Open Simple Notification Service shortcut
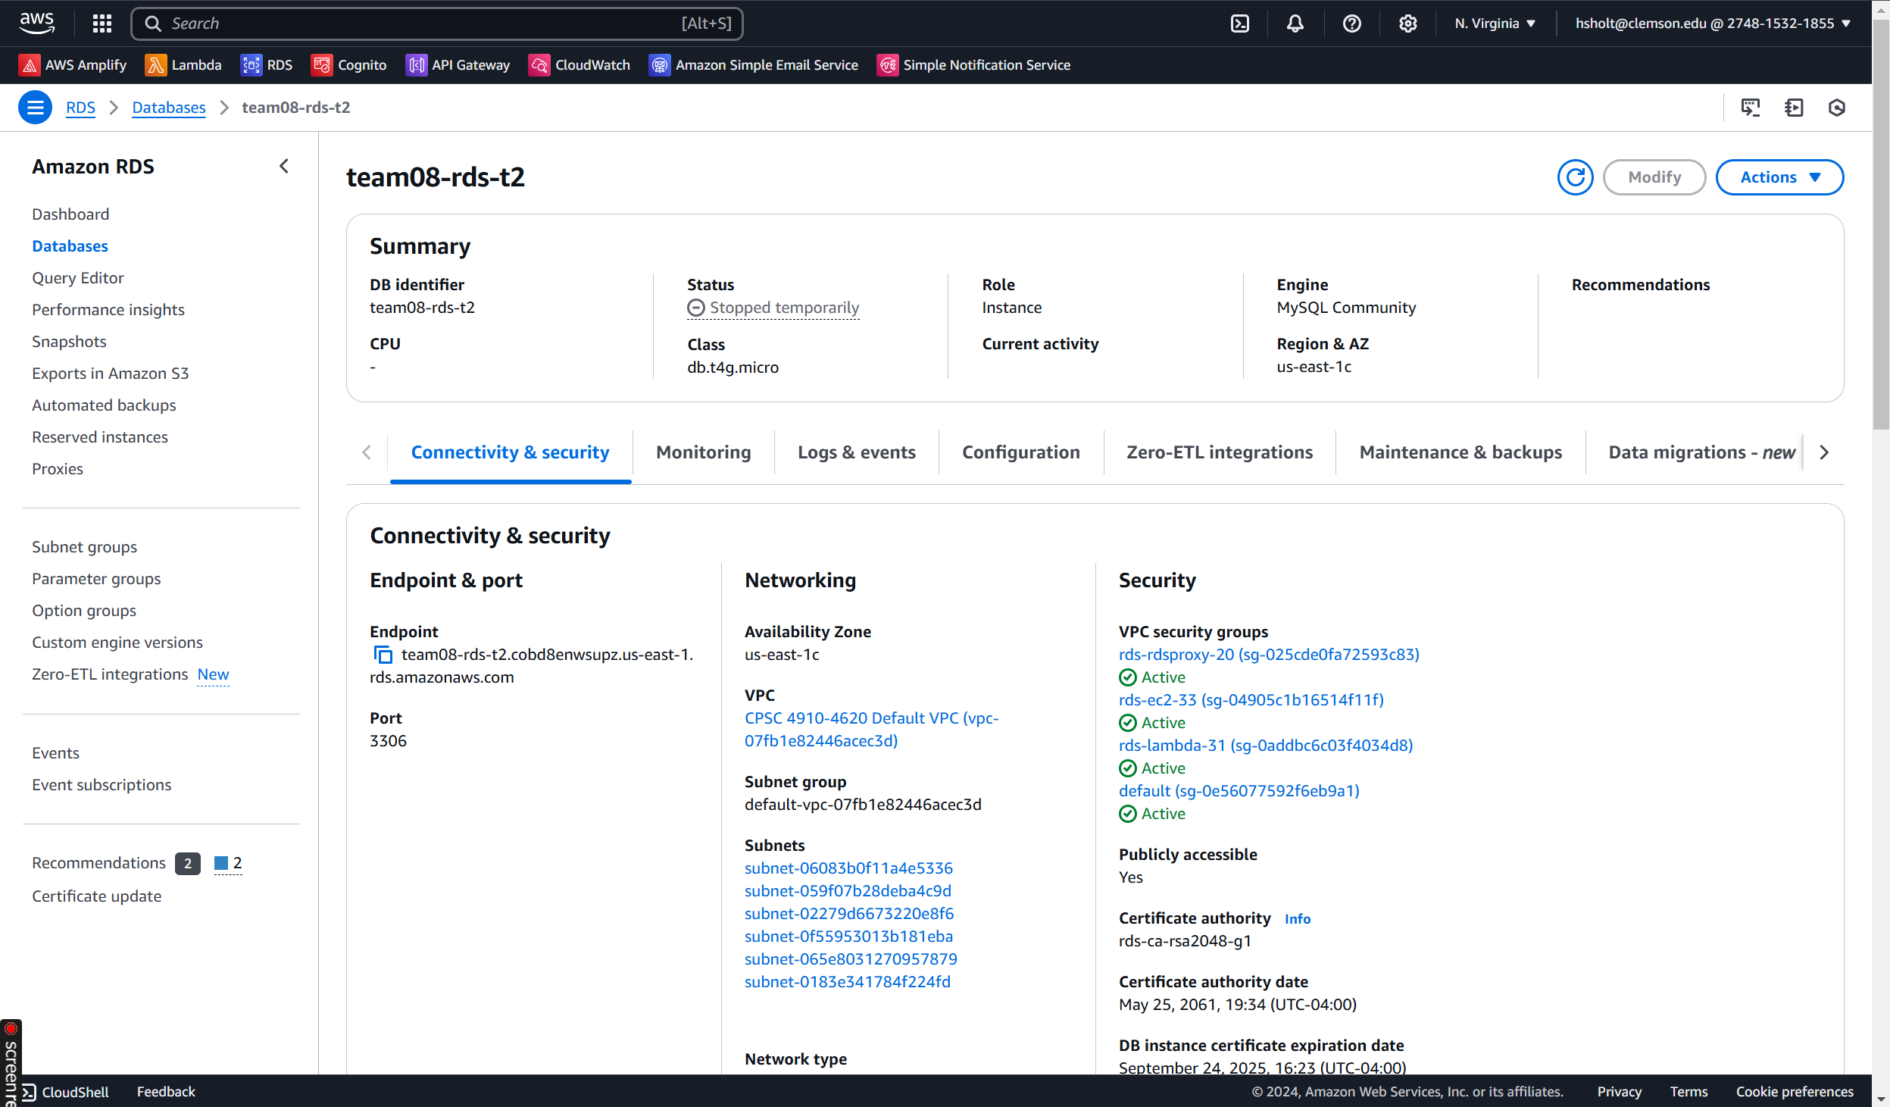The width and height of the screenshot is (1890, 1107). pos(973,65)
